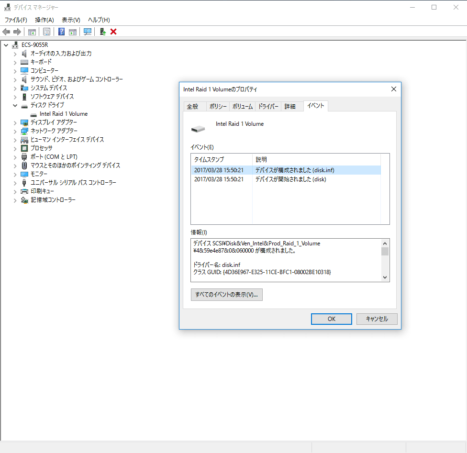Click the Back arrow toolbar icon
The image size is (467, 453).
6,32
